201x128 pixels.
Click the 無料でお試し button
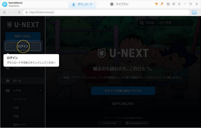coord(23,36)
